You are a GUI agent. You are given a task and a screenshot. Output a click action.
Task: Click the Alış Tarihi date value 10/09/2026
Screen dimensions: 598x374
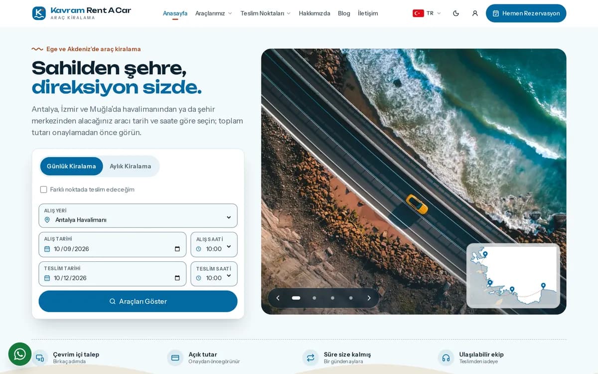(71, 249)
